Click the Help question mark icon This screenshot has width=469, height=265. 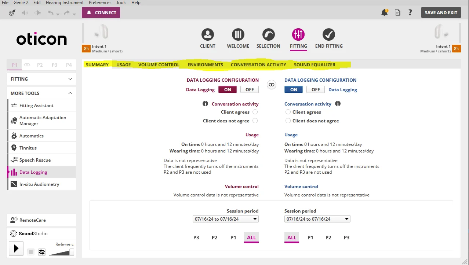click(410, 12)
